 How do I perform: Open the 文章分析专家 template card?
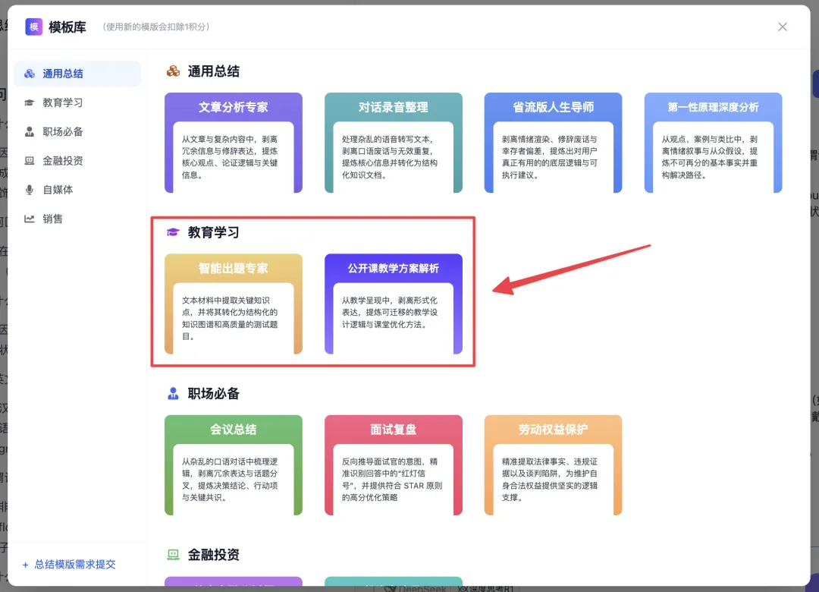coord(234,143)
